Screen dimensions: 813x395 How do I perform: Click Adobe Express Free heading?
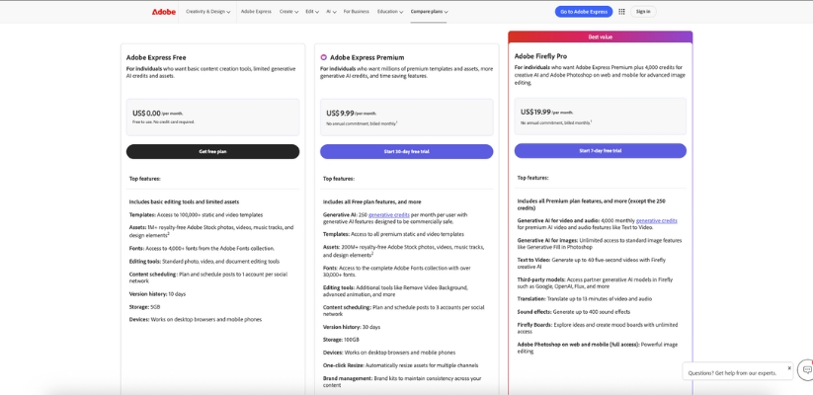156,57
